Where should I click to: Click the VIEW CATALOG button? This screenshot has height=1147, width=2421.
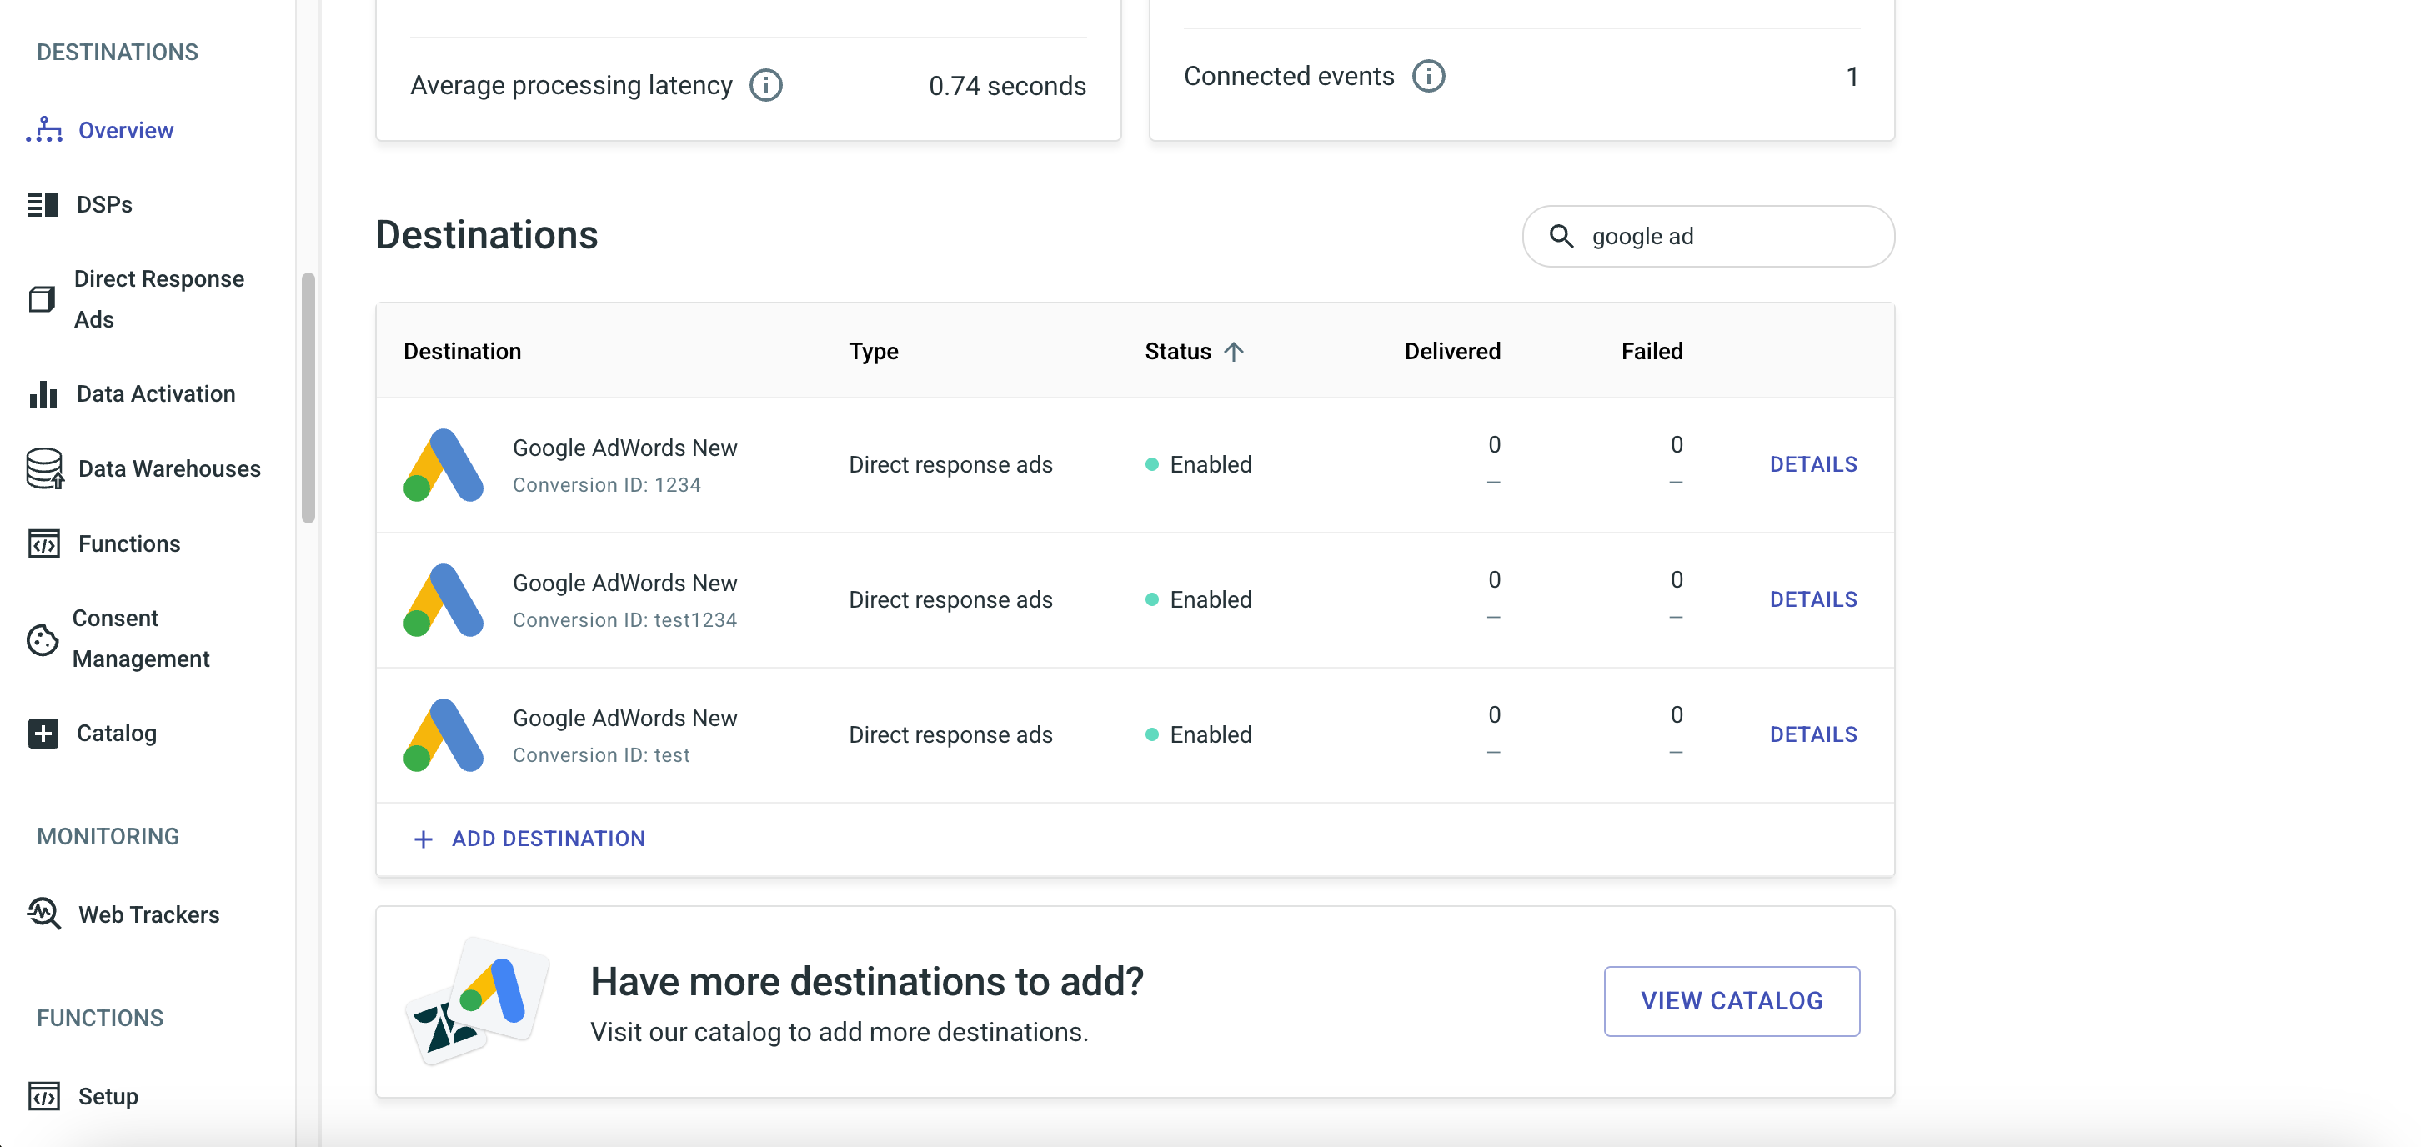[x=1732, y=1000]
